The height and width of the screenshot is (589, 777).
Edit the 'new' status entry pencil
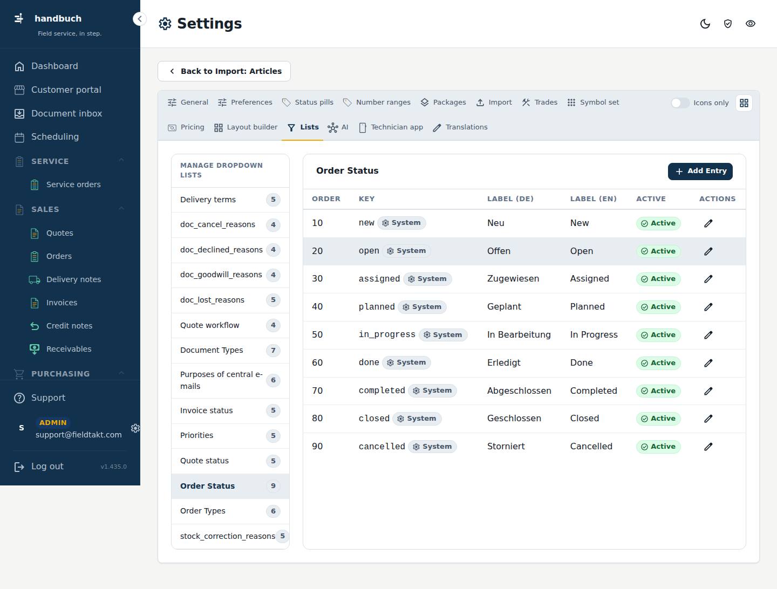pyautogui.click(x=708, y=223)
